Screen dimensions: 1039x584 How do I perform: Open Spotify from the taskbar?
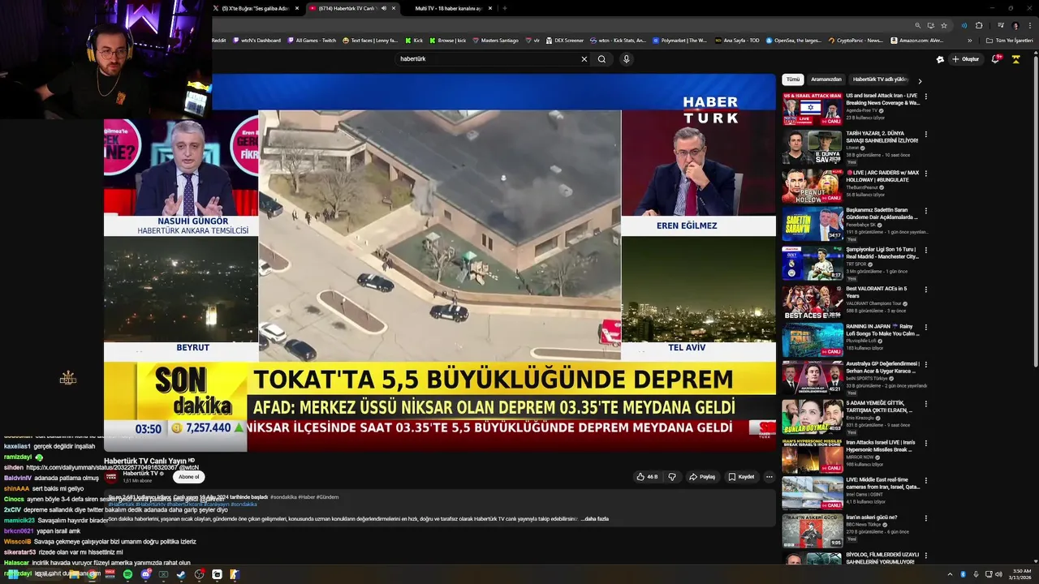pos(127,574)
